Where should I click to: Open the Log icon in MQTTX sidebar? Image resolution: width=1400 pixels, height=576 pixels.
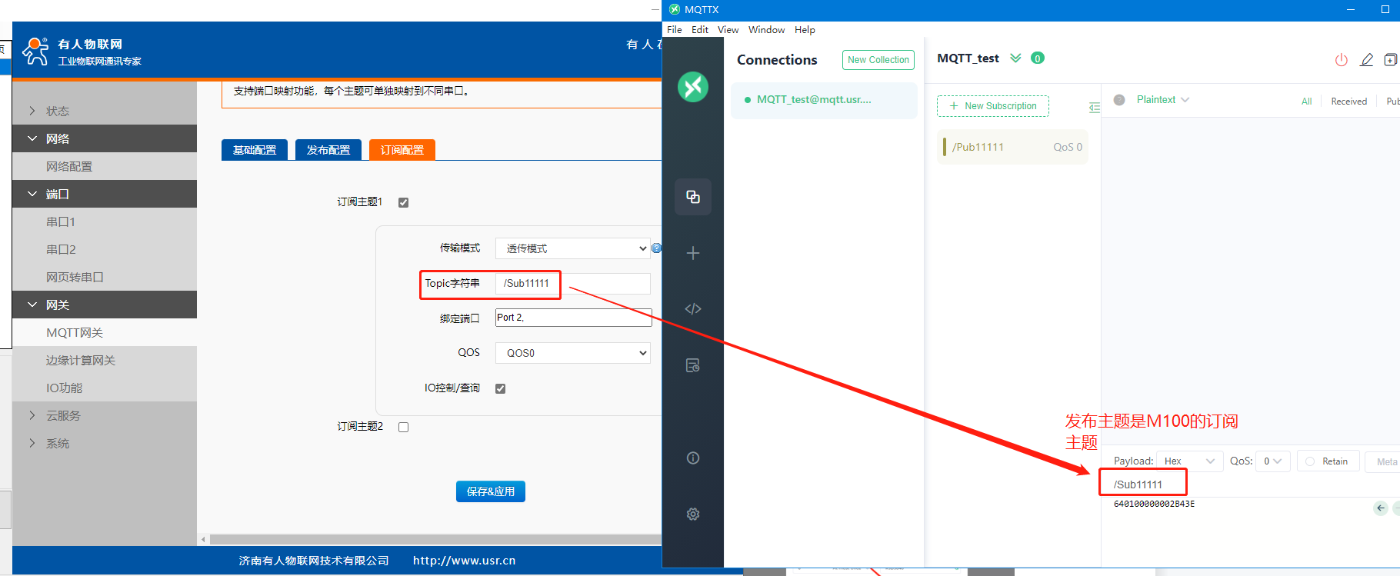tap(692, 365)
